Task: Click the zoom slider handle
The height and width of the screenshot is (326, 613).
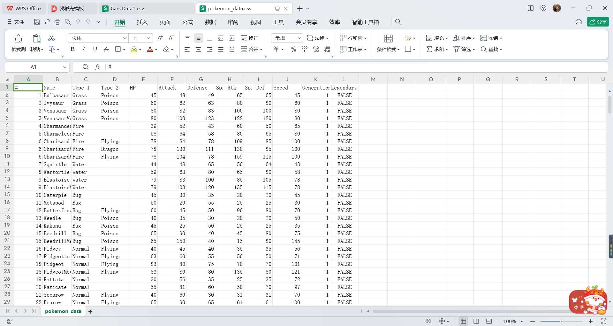Action: (562, 321)
